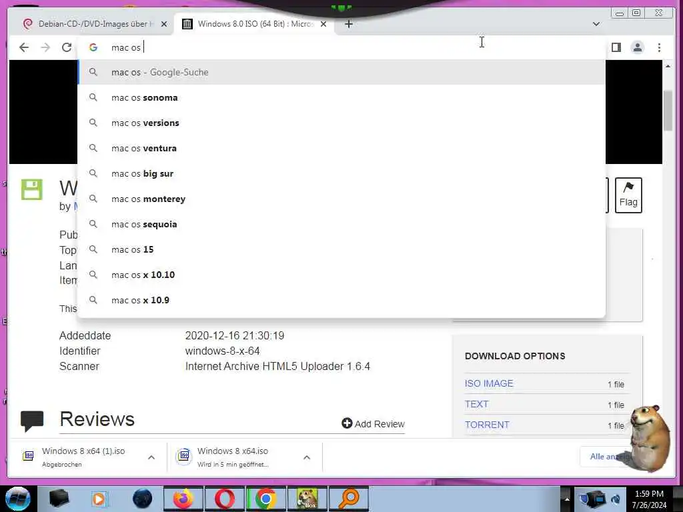Click the browser forward arrow
The image size is (683, 512).
[x=45, y=47]
